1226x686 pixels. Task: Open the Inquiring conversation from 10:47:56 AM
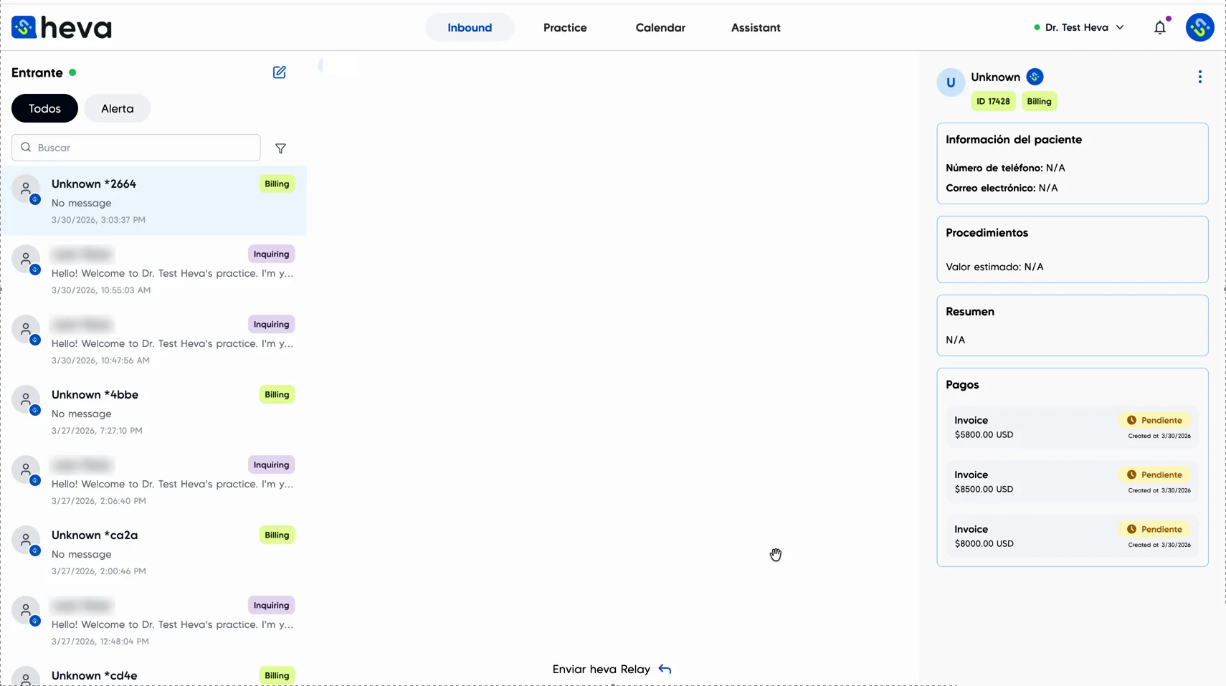(x=153, y=341)
